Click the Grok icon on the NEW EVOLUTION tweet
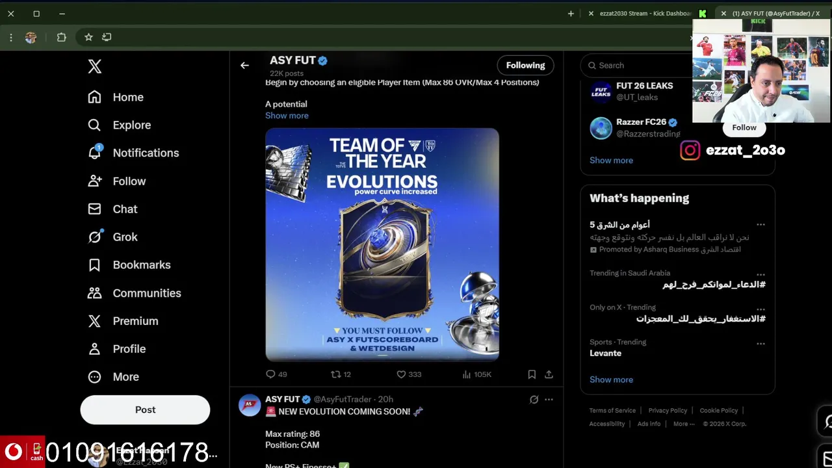Image resolution: width=832 pixels, height=468 pixels. coord(534,400)
